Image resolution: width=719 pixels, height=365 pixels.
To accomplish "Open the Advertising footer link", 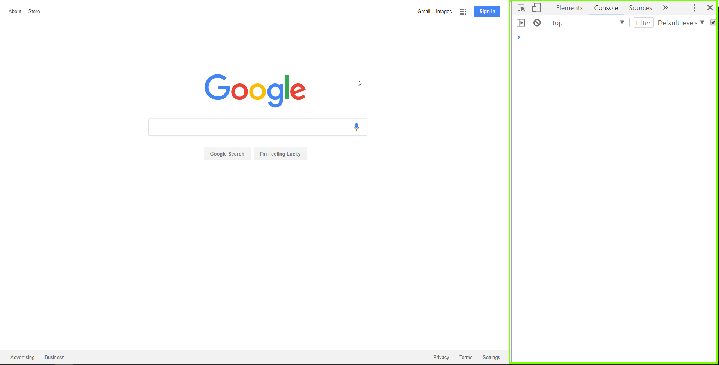I will pos(22,358).
